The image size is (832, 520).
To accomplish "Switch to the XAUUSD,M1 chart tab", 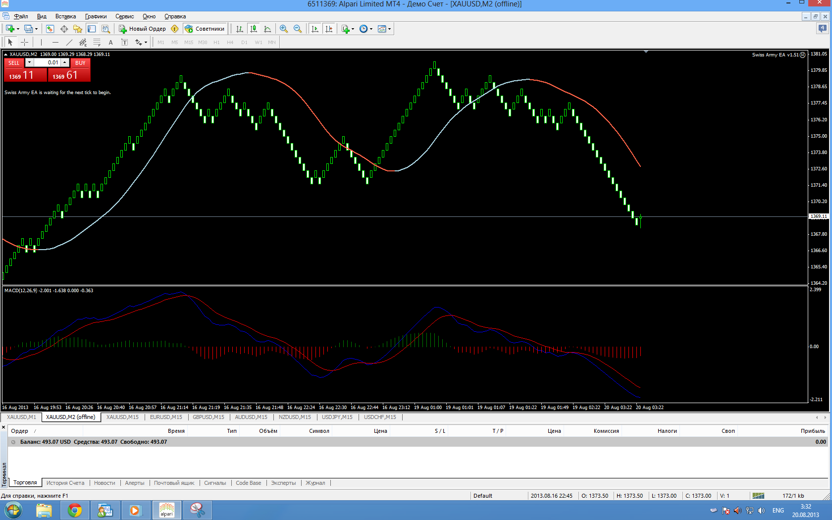I will point(21,417).
